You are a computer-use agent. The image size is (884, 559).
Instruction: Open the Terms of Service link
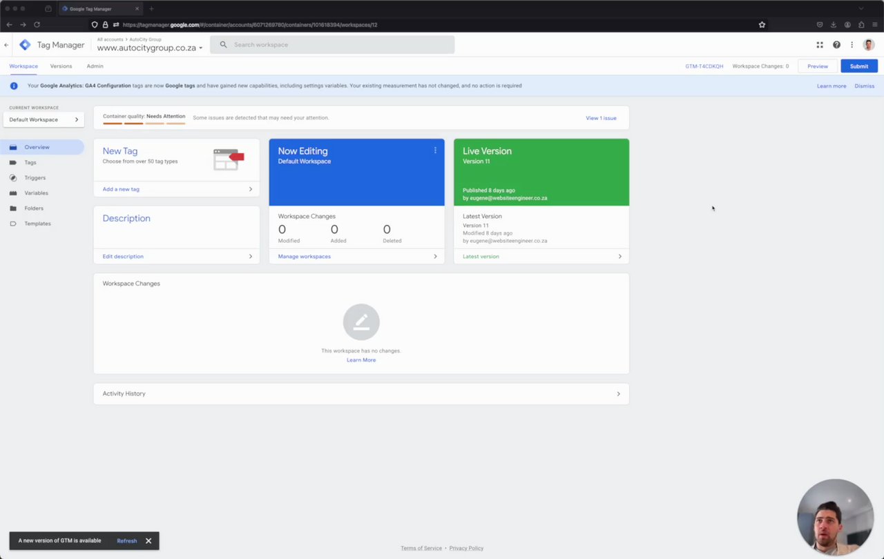pos(421,548)
